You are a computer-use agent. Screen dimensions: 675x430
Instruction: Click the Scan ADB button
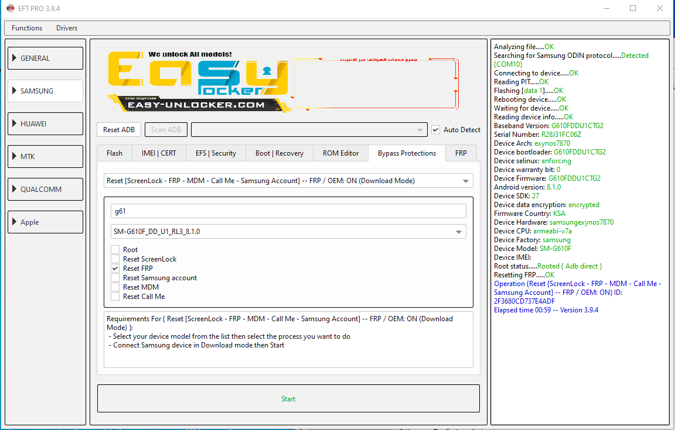coord(166,130)
